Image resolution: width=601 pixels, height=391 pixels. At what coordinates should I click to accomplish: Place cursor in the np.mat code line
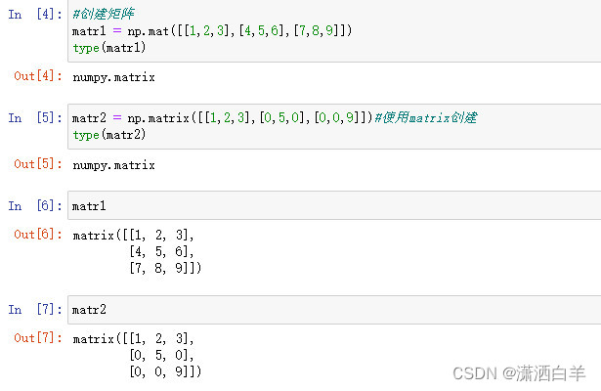click(211, 33)
